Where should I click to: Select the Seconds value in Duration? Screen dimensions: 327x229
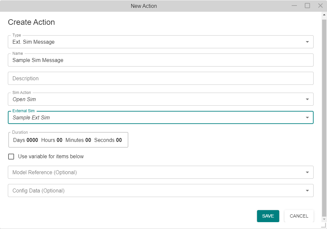(119, 140)
